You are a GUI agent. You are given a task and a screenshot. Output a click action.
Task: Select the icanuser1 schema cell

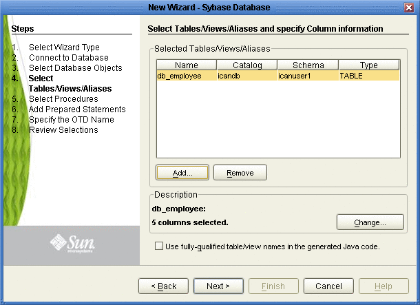[x=308, y=76]
